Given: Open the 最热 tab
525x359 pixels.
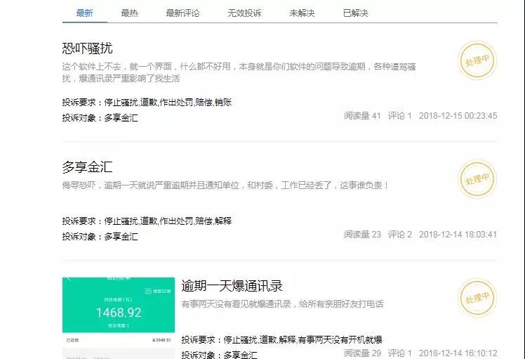Looking at the screenshot, I should (x=130, y=13).
